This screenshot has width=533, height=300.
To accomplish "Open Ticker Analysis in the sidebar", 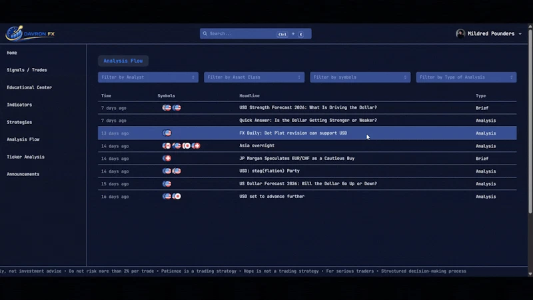I will tap(25, 157).
